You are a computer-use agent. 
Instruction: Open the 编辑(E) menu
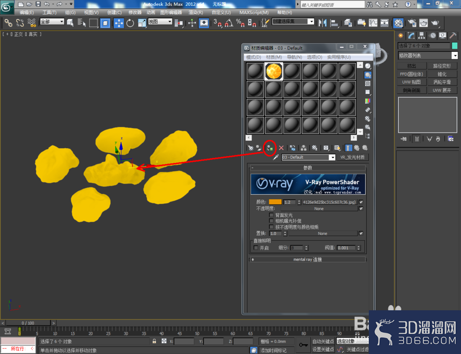tap(27, 12)
